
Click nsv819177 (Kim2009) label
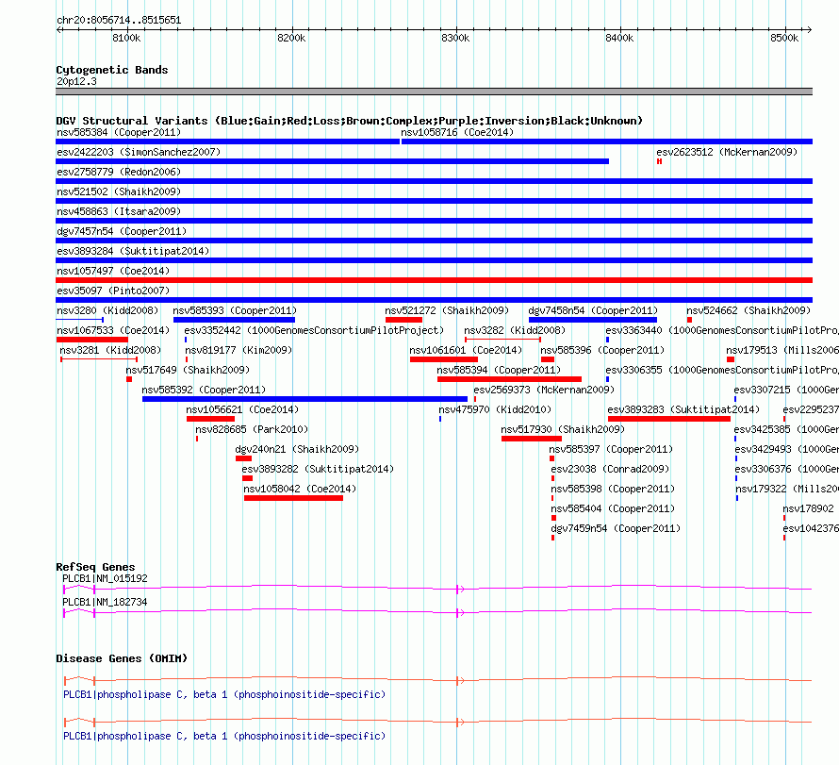pyautogui.click(x=239, y=350)
